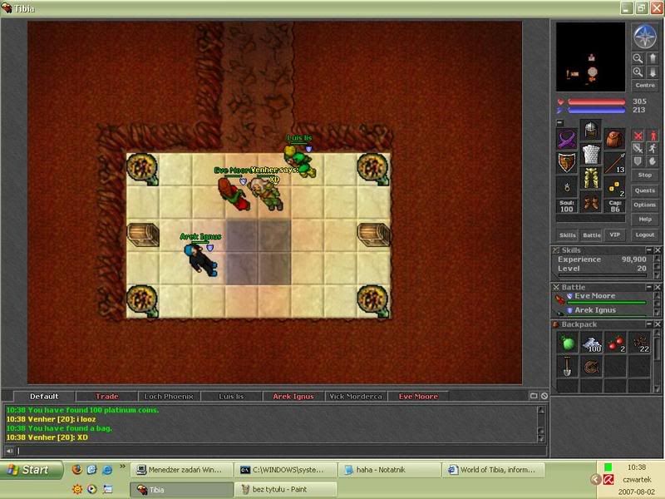Toggle chase opponent mode
The image size is (665, 499).
tap(653, 149)
